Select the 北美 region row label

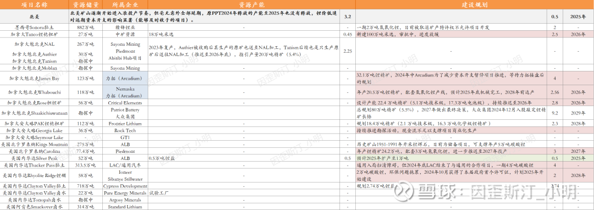tap(35, 17)
